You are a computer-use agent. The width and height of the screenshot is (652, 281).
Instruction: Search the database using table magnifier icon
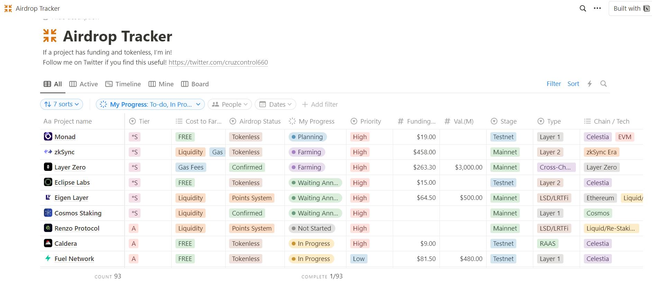click(604, 84)
